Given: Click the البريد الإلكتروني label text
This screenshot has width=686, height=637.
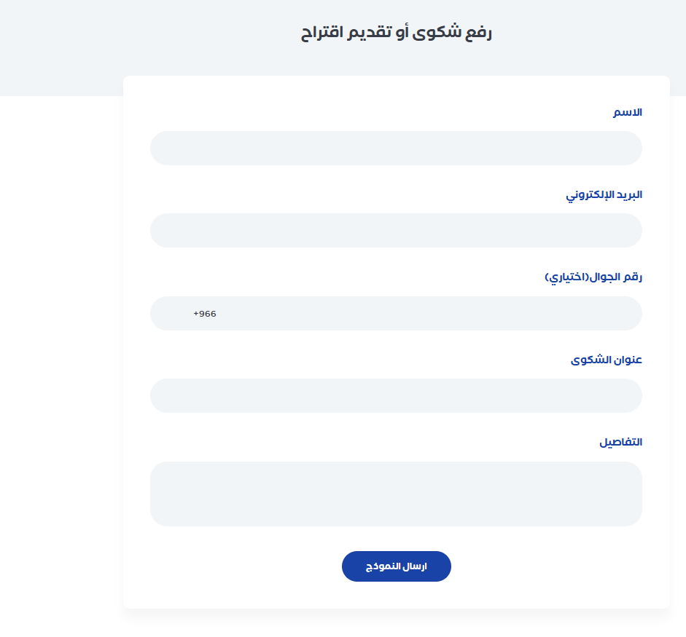Looking at the screenshot, I should [x=604, y=195].
